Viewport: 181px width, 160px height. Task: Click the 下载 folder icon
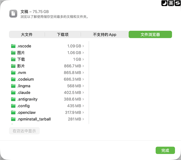pyautogui.click(x=13, y=60)
